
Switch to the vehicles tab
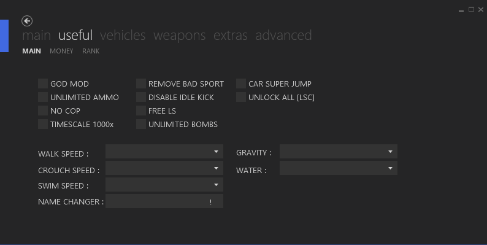tap(123, 36)
